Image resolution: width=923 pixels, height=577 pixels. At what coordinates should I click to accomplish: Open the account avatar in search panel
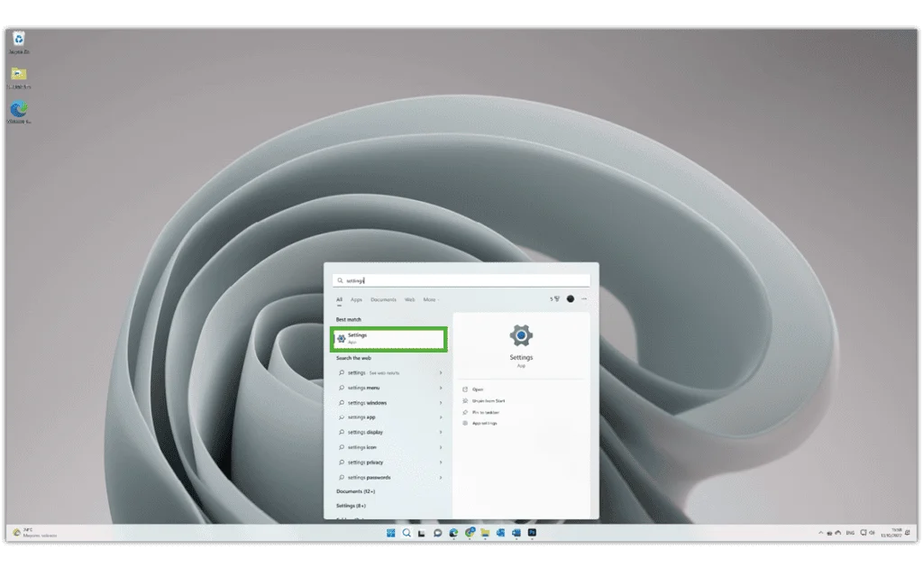coord(571,299)
